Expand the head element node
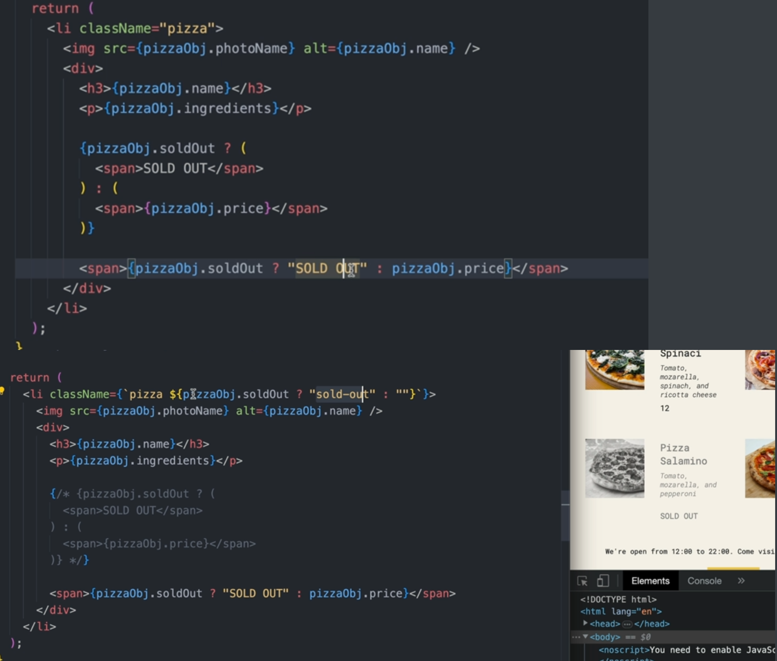This screenshot has height=661, width=777. coord(585,624)
